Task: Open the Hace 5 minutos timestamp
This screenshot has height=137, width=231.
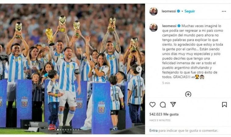Action: [x=160, y=120]
